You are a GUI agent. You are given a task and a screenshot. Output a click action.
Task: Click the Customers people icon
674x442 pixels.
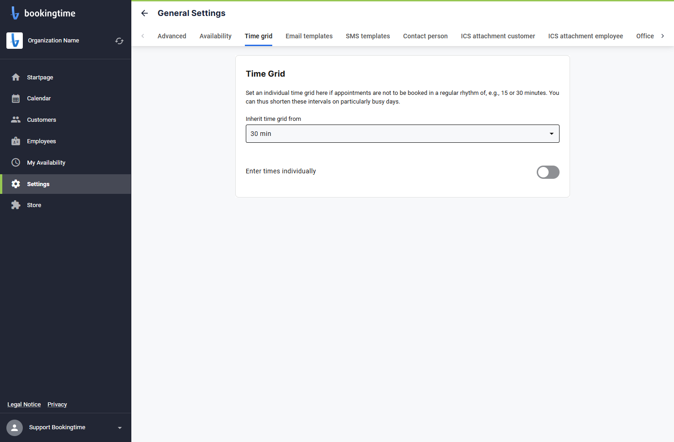[x=16, y=120]
